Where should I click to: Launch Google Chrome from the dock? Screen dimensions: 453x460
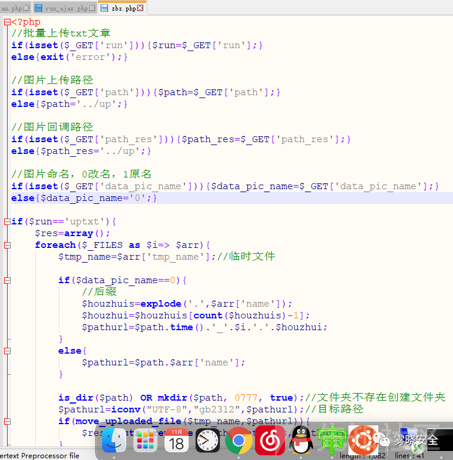point(239,441)
